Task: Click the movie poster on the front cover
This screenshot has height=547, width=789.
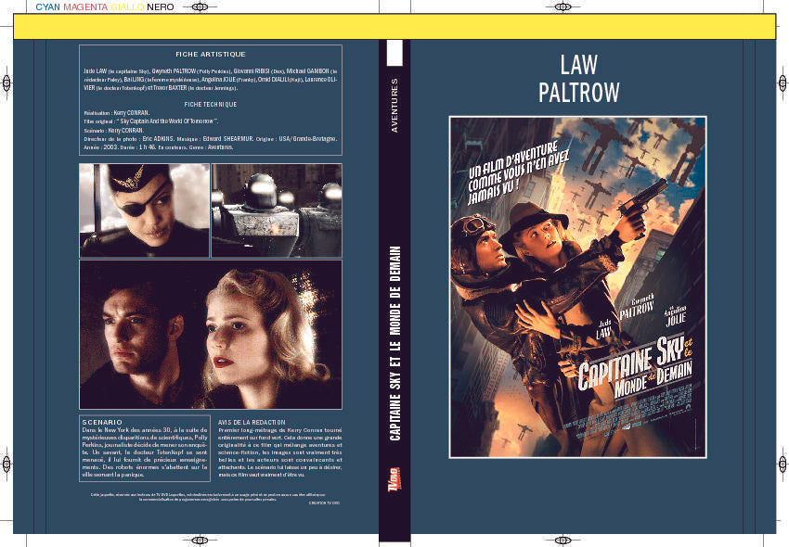Action: tap(577, 287)
